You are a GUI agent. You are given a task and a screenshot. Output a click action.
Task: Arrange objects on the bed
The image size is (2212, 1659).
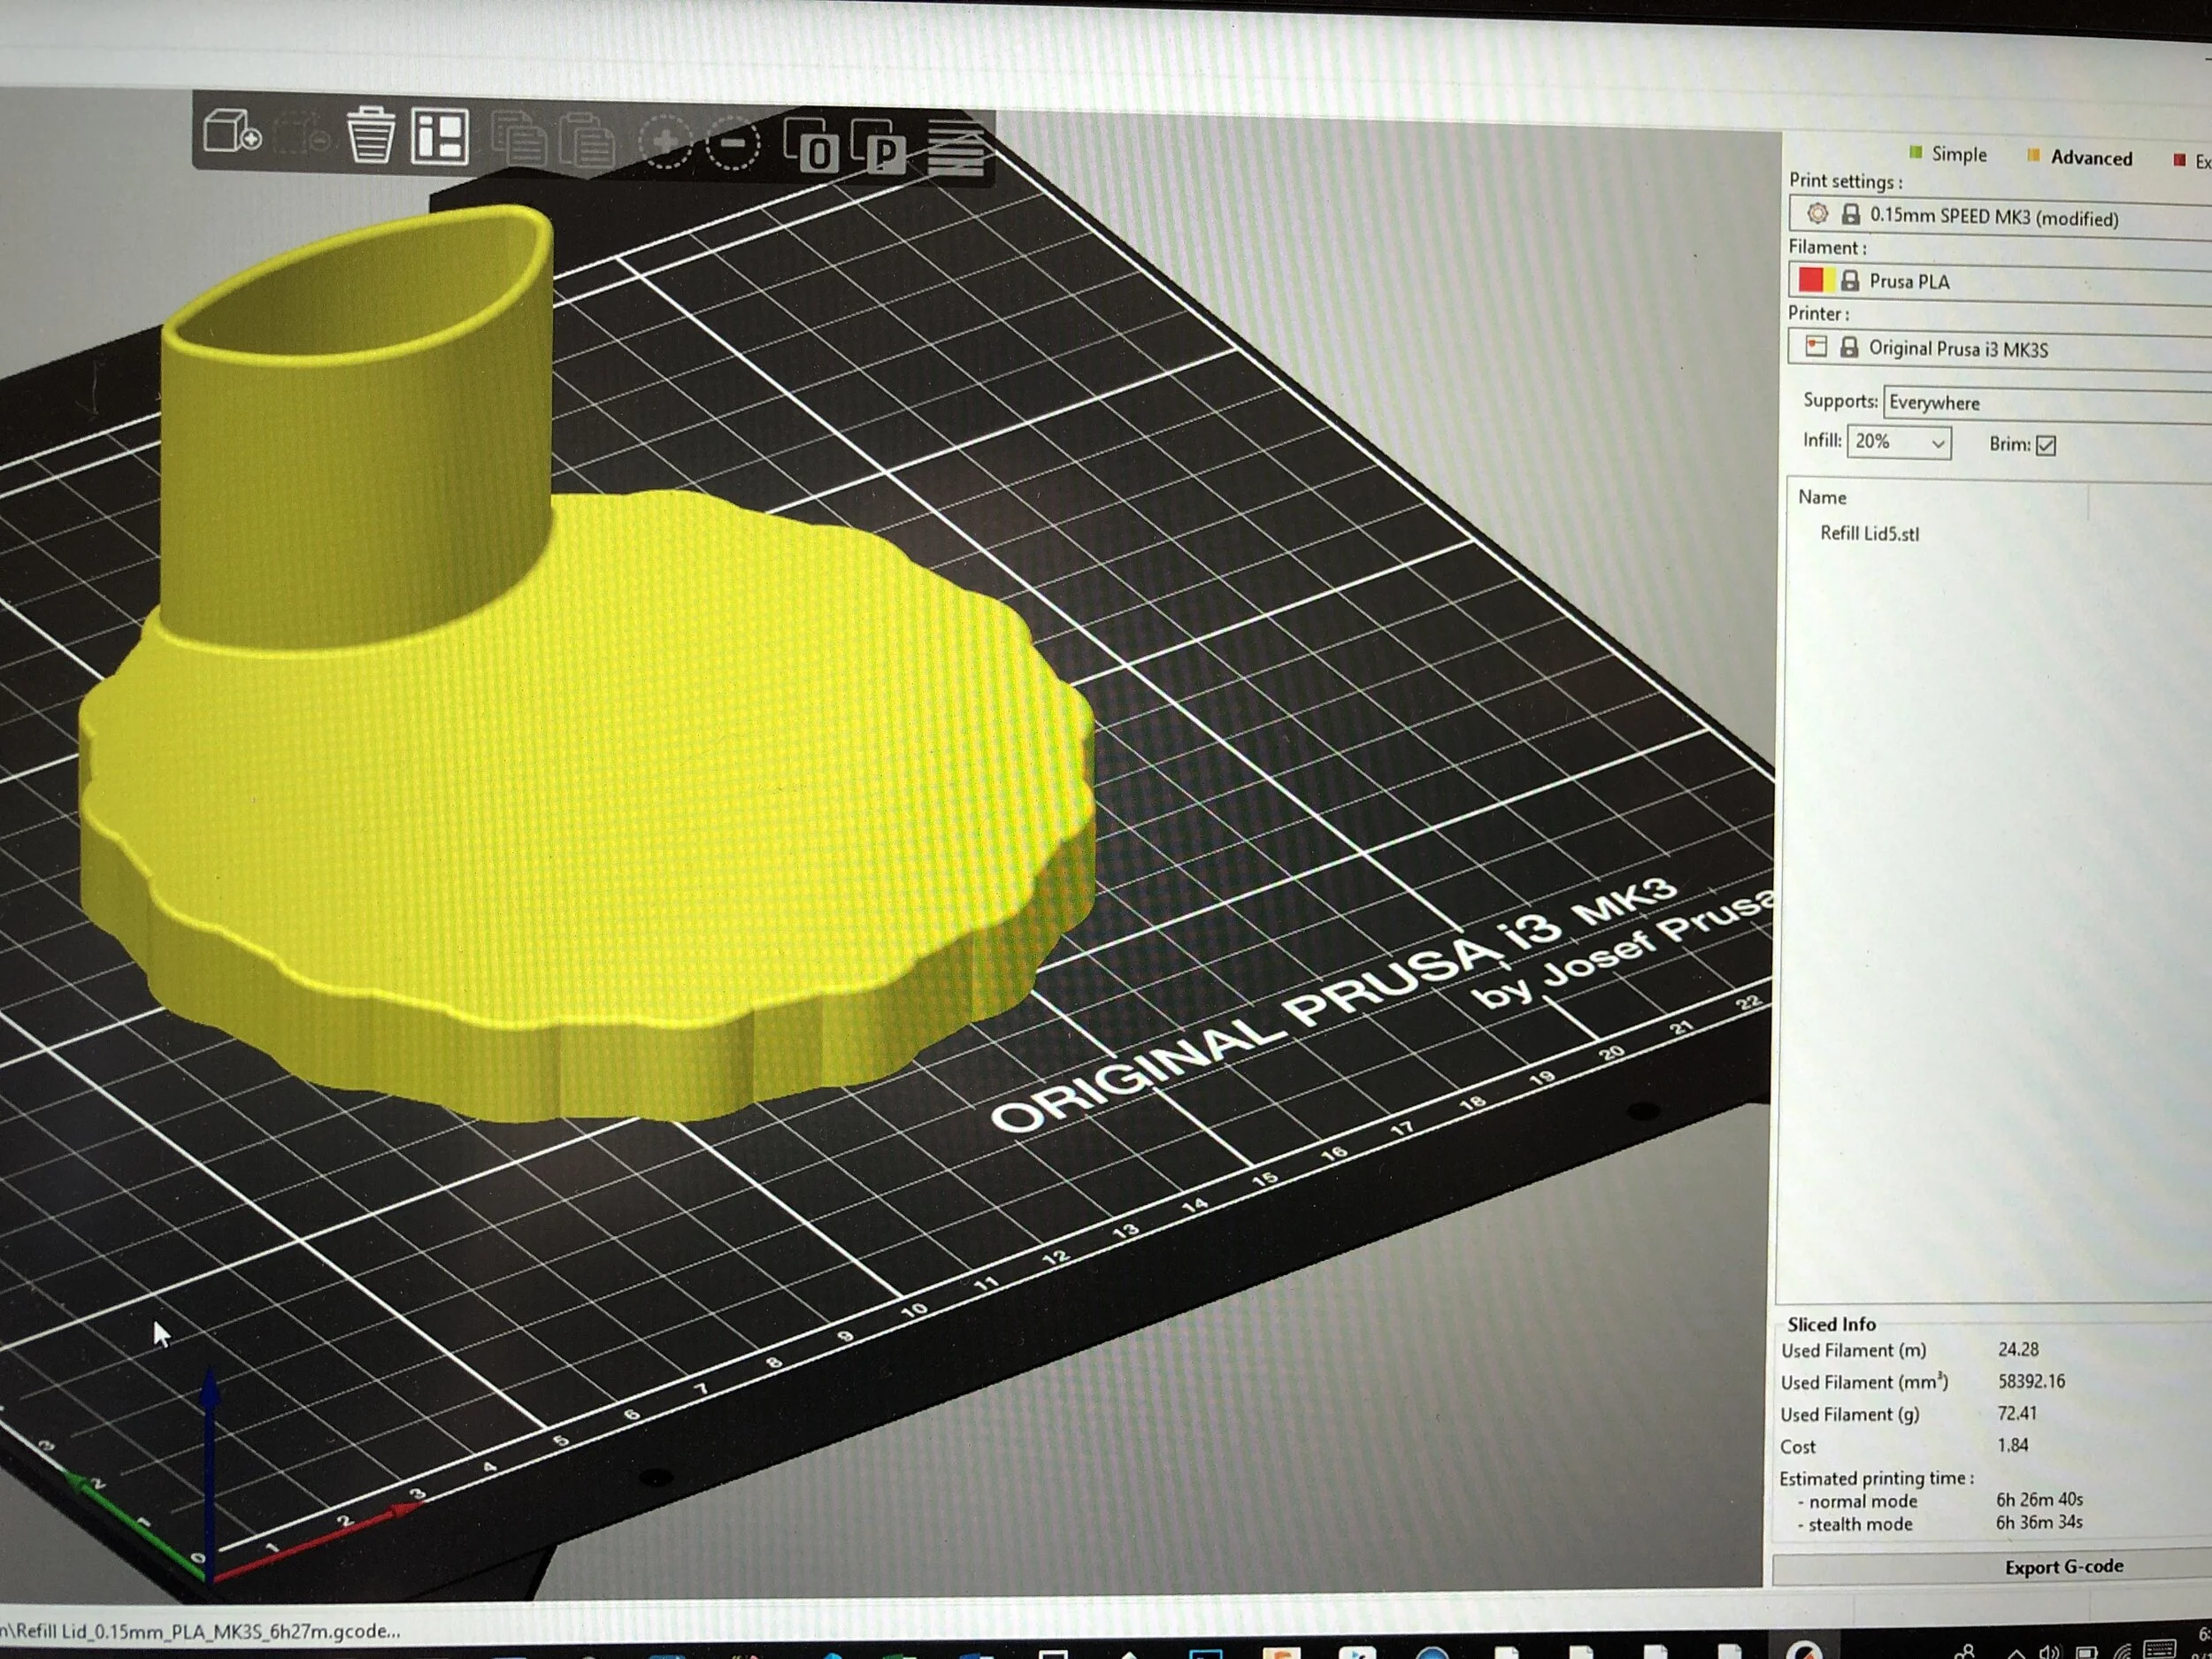tap(440, 136)
